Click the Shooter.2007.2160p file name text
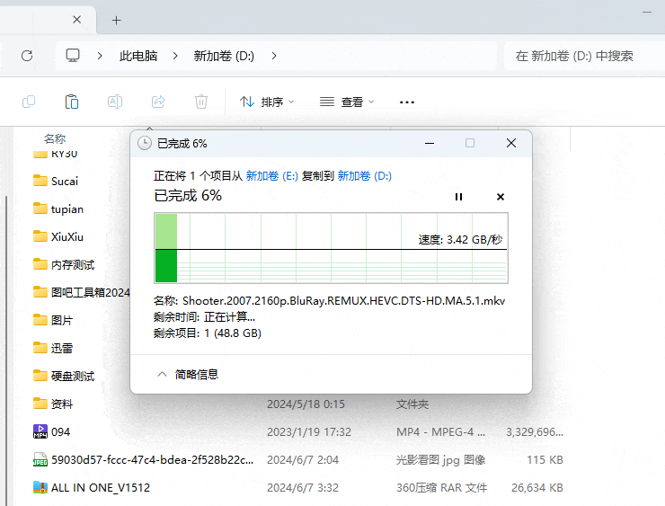 (344, 301)
